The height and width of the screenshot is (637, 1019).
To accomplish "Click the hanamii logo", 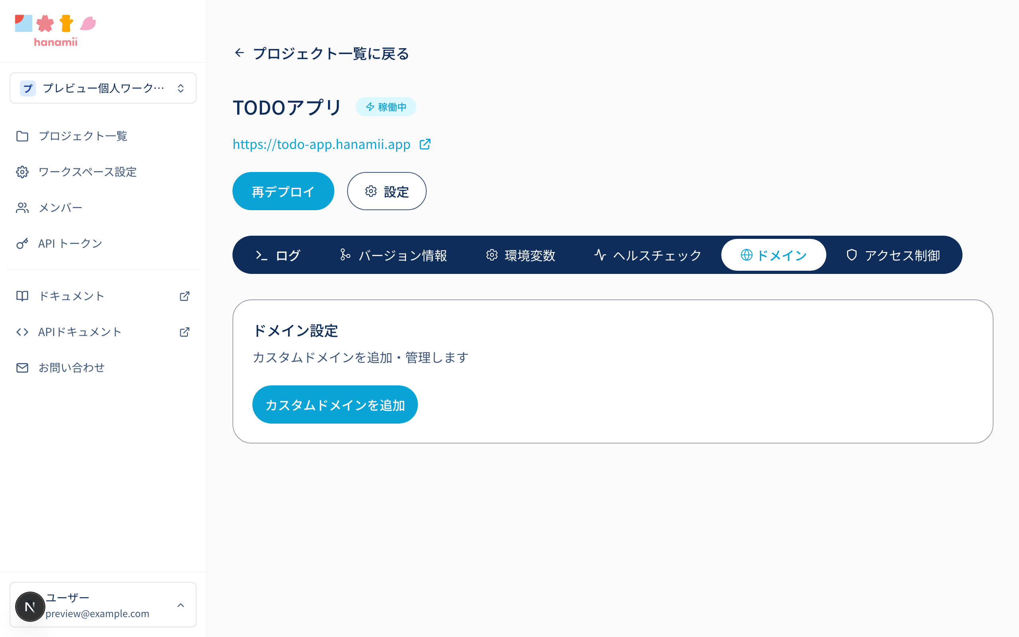I will 56,30.
